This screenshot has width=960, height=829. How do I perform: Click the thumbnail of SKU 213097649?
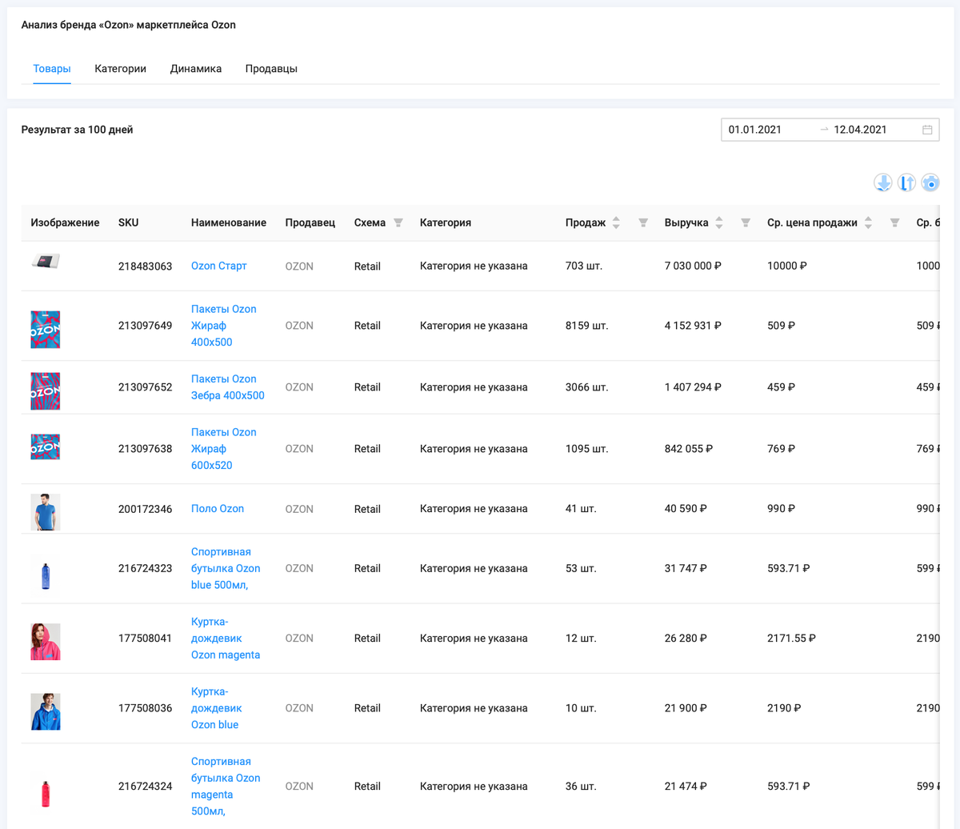[x=46, y=330]
